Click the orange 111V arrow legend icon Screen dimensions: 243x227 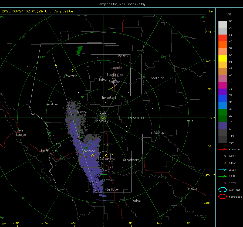pos(222,163)
